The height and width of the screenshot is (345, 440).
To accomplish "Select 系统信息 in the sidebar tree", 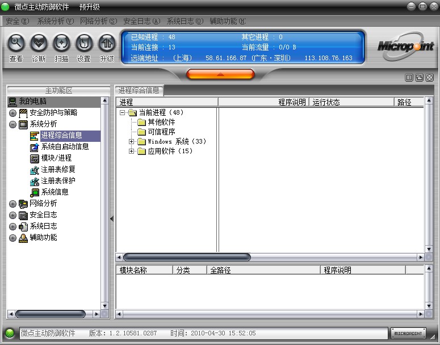I will [55, 192].
